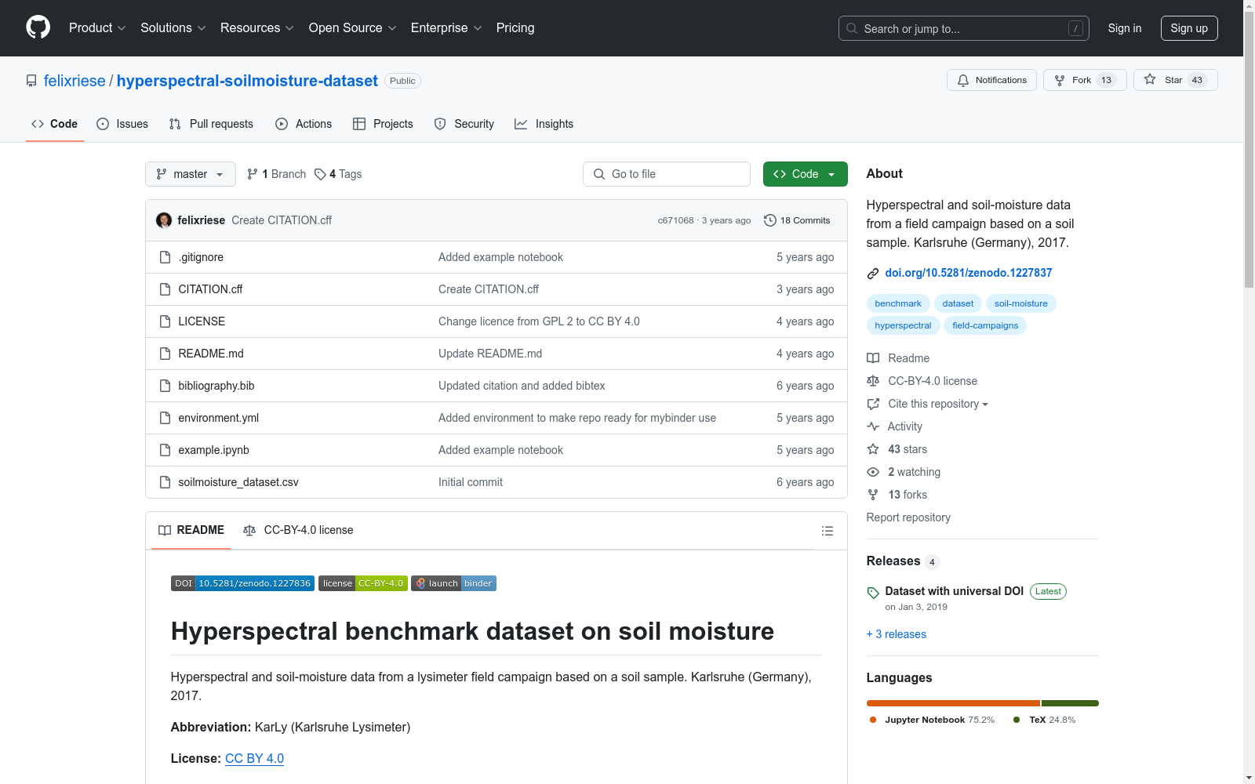Fork this repository
Screen dimensions: 1255x784
point(1084,80)
